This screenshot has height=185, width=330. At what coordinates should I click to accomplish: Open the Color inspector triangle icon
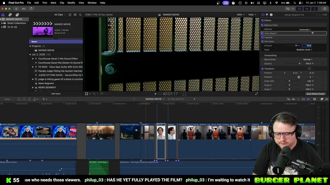pyautogui.click(x=267, y=15)
